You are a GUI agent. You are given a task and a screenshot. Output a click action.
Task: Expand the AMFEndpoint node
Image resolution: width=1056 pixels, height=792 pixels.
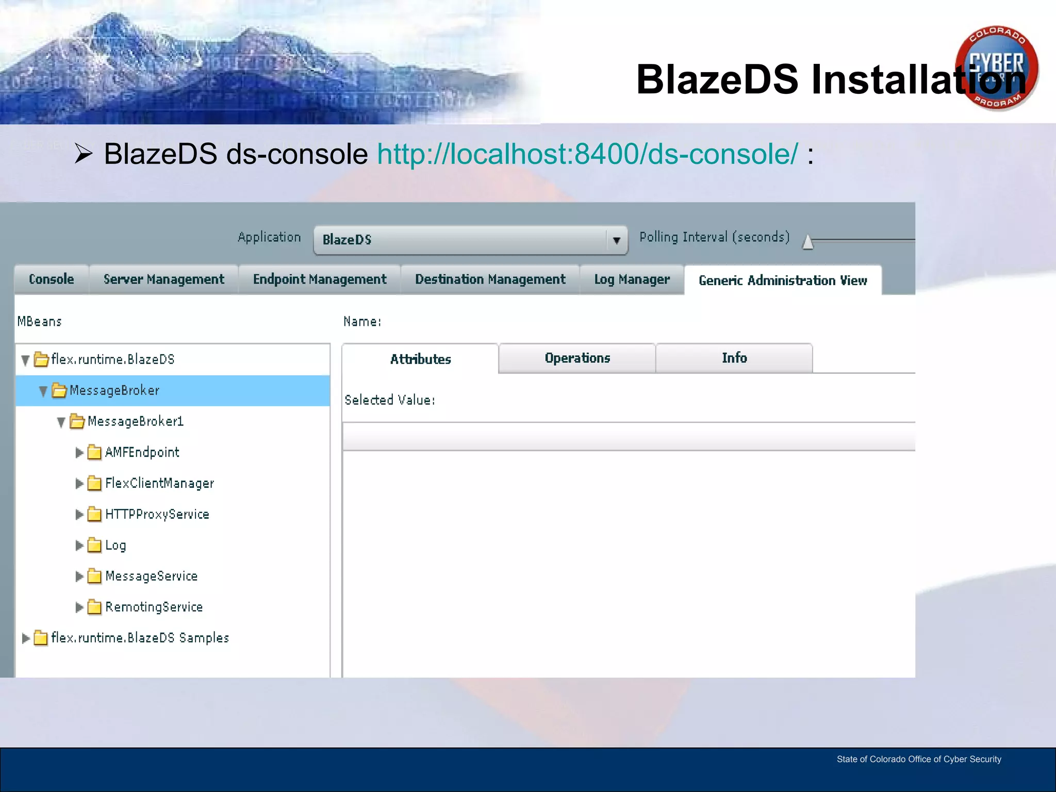(x=79, y=453)
